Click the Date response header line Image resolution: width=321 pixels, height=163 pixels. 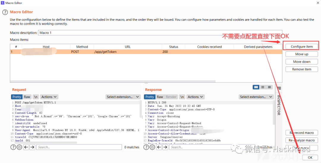pyautogui.click(x=174, y=106)
